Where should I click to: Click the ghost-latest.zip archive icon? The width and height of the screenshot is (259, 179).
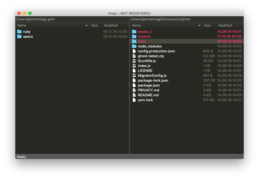coord(134,56)
